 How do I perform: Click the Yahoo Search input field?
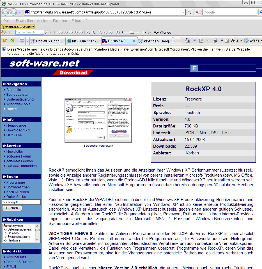[30, 32]
